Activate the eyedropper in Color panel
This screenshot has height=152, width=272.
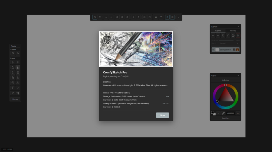click(223, 113)
